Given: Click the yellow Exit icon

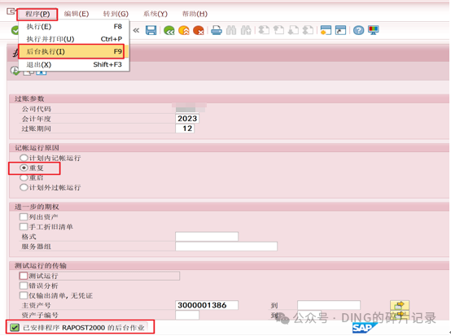Looking at the screenshot, I should [184, 30].
